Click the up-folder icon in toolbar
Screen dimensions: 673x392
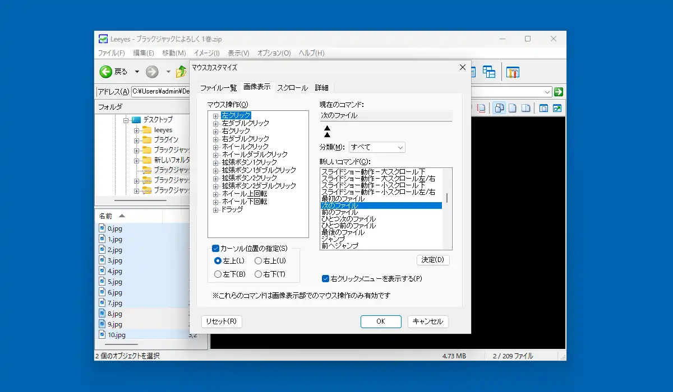pyautogui.click(x=182, y=72)
